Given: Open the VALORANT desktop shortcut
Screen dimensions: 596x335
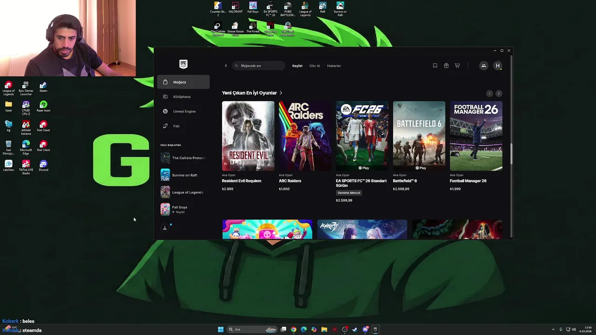Looking at the screenshot, I should click(235, 8).
